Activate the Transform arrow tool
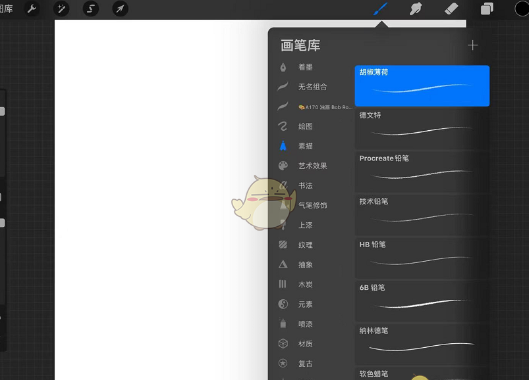This screenshot has width=529, height=380. pos(120,9)
